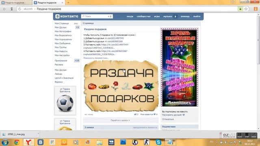Click the 'ред.' edit link
The width and height of the screenshot is (260, 146).
(76, 24)
